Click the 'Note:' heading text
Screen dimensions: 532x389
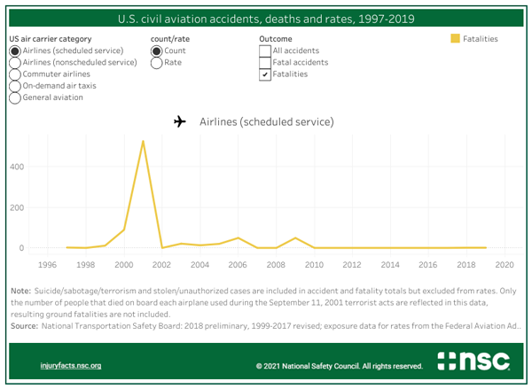(x=20, y=291)
